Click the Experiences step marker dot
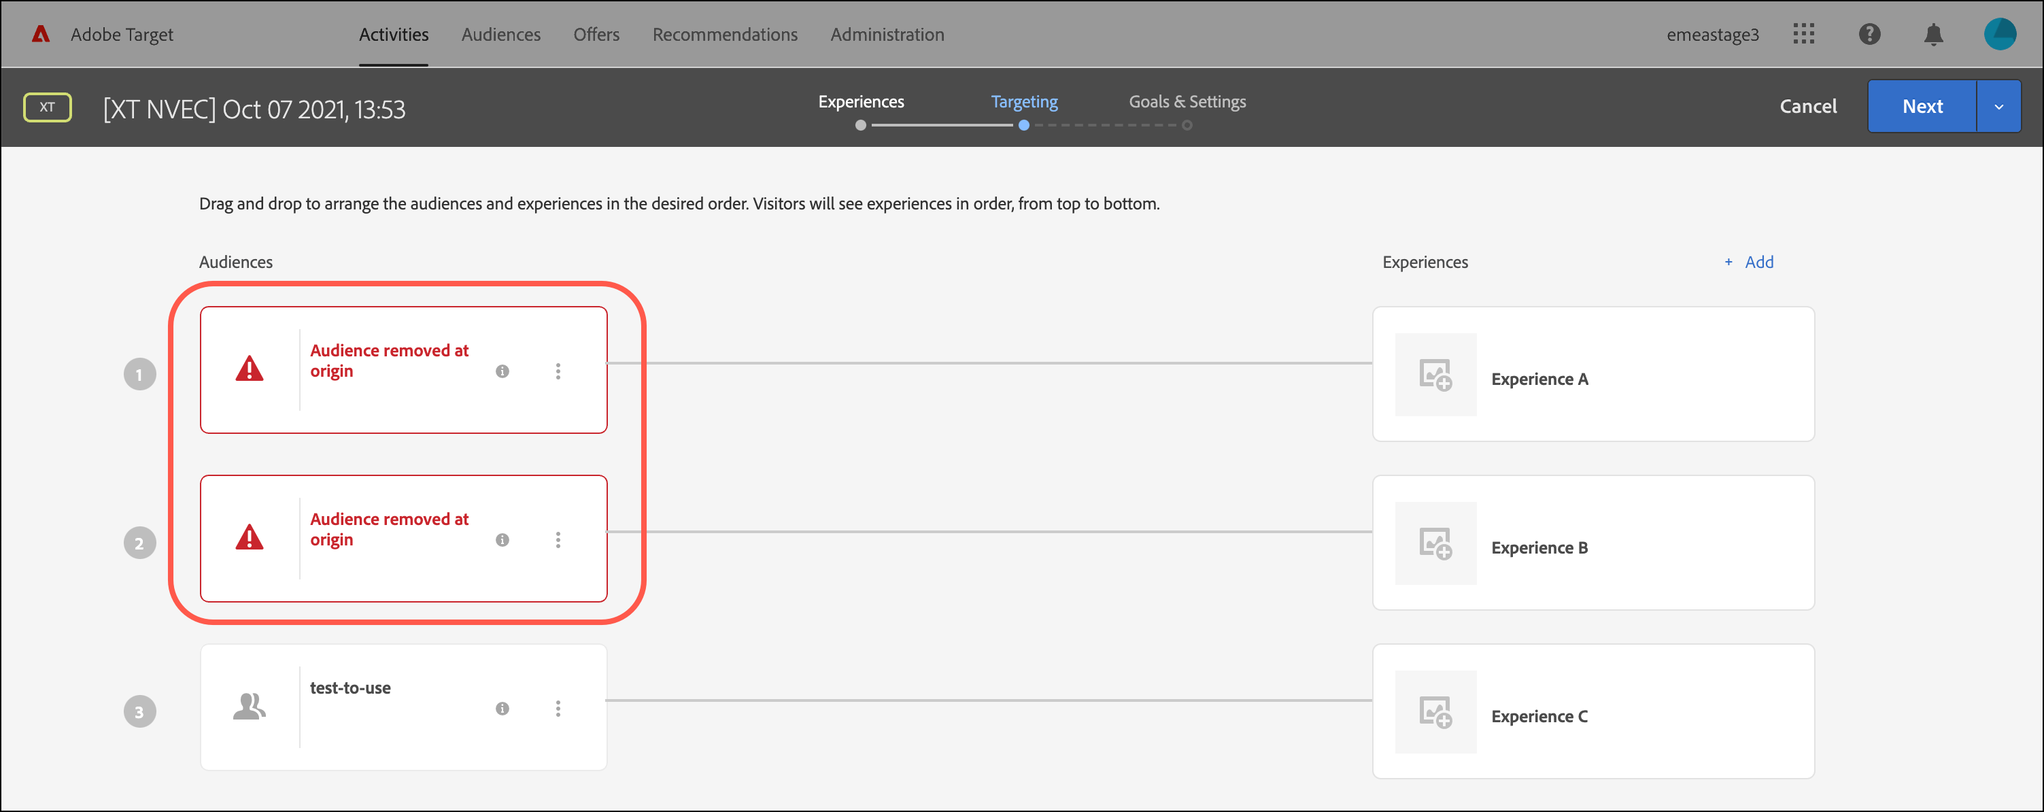The height and width of the screenshot is (812, 2044). click(860, 125)
